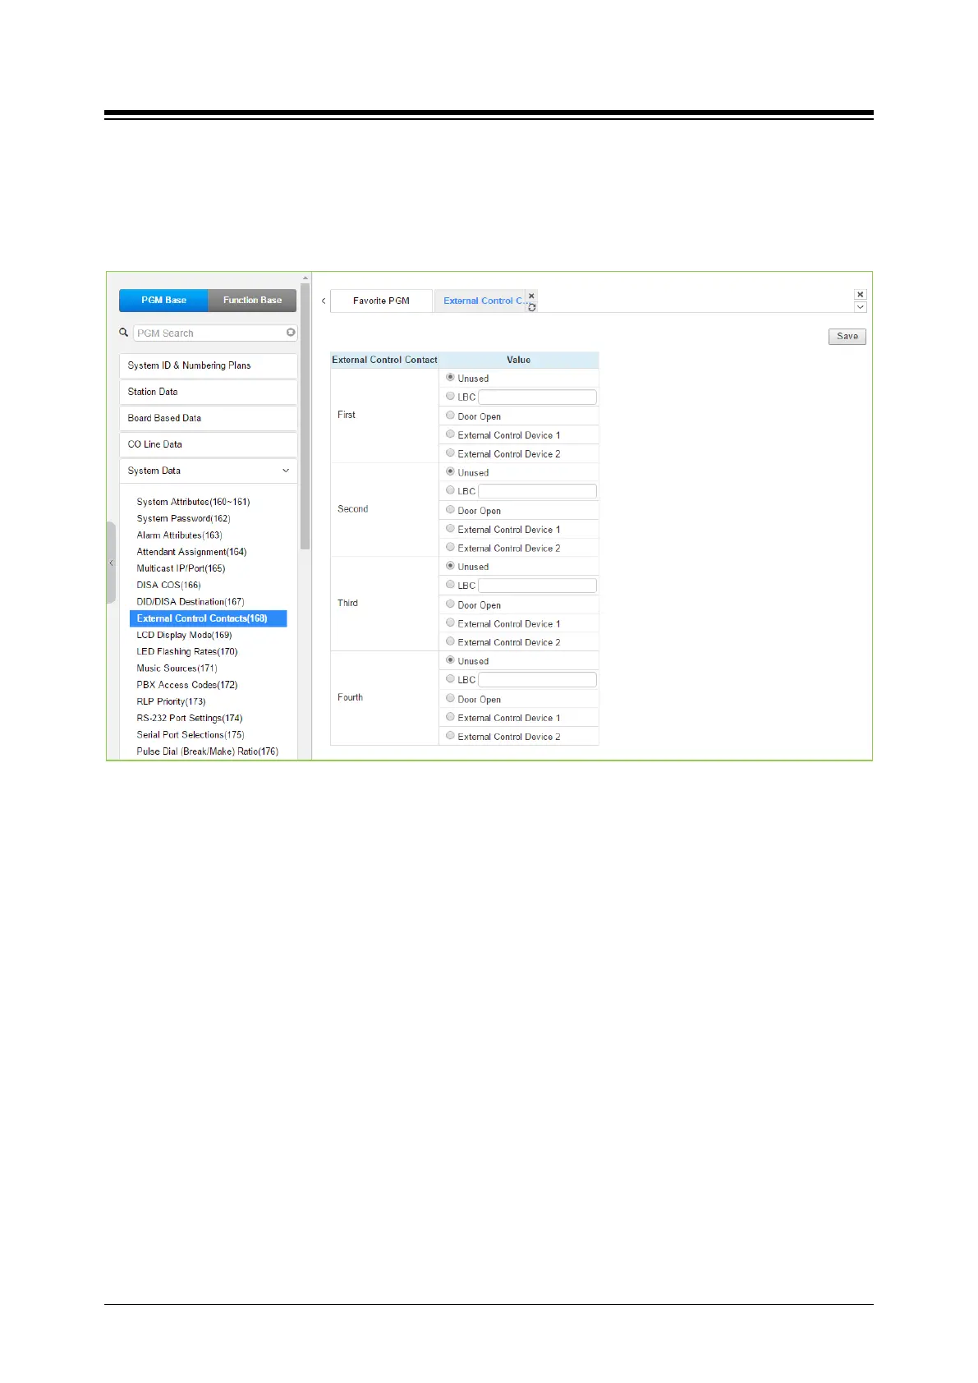
Task: Select Door Open for Fourth contact
Action: pos(450,698)
